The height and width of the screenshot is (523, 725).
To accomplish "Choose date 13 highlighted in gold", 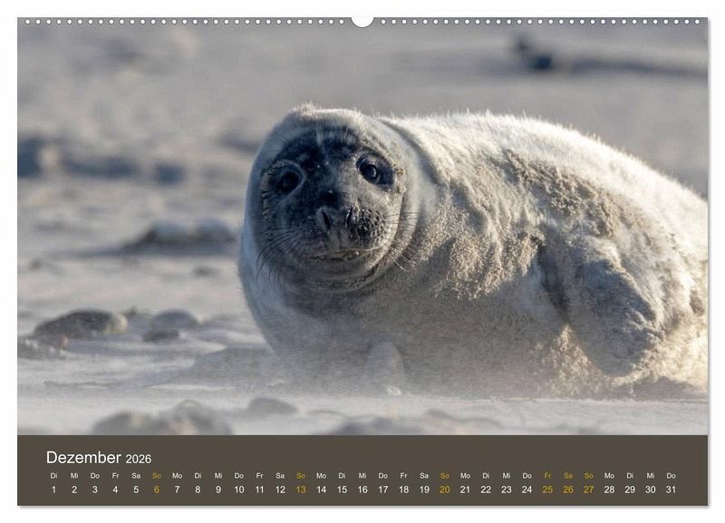I will point(301,489).
